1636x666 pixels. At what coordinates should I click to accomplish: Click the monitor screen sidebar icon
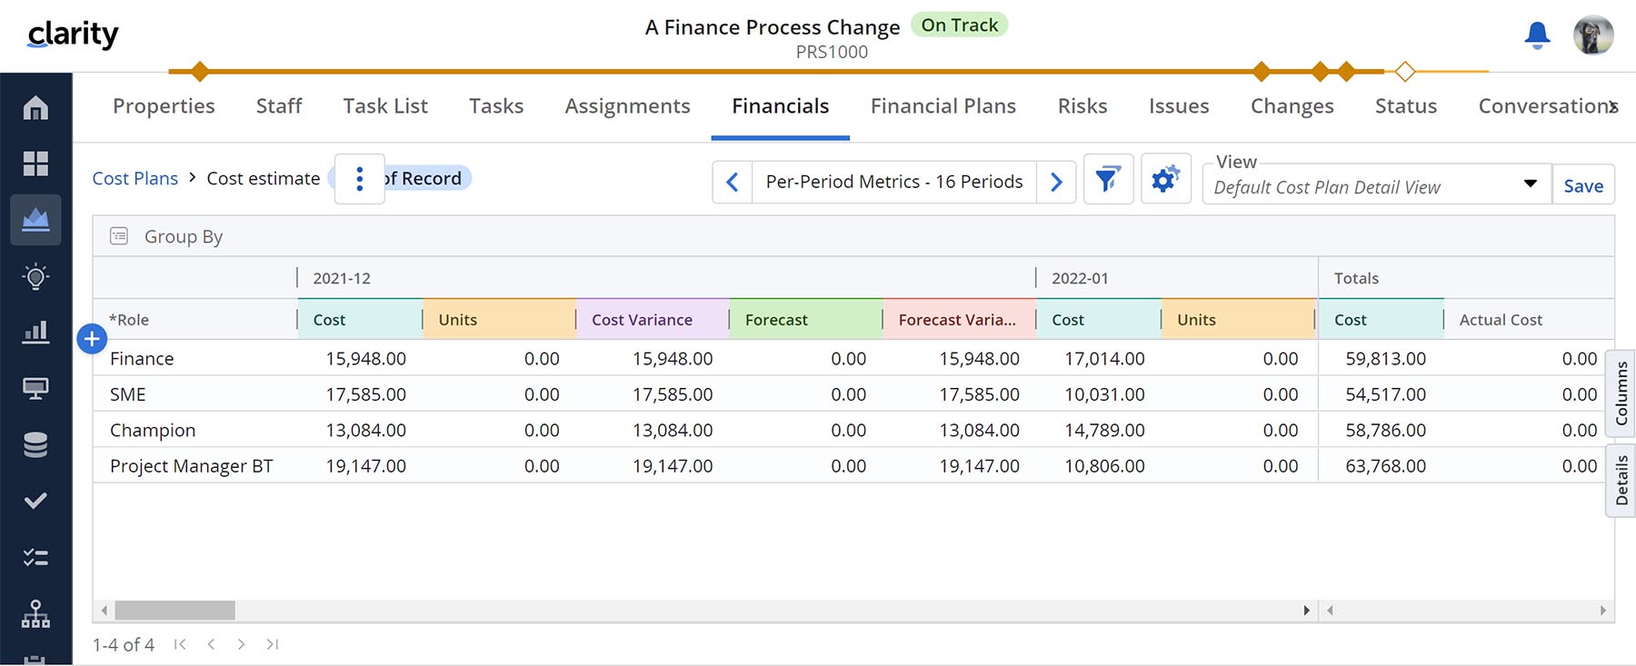pos(35,389)
